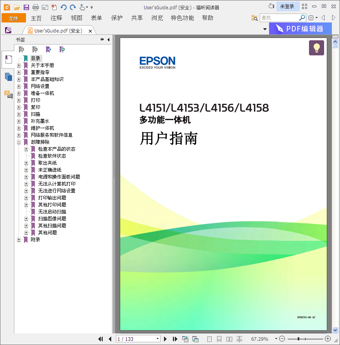Open the Bookmarks panel sidebar icon

click(9, 59)
